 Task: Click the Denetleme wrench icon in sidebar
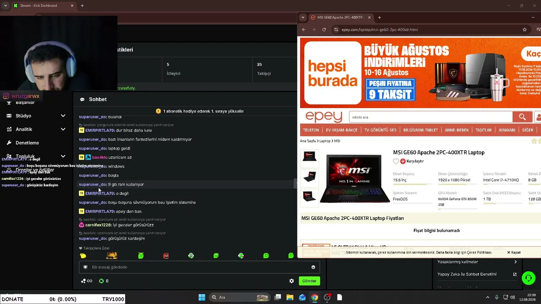click(9, 143)
